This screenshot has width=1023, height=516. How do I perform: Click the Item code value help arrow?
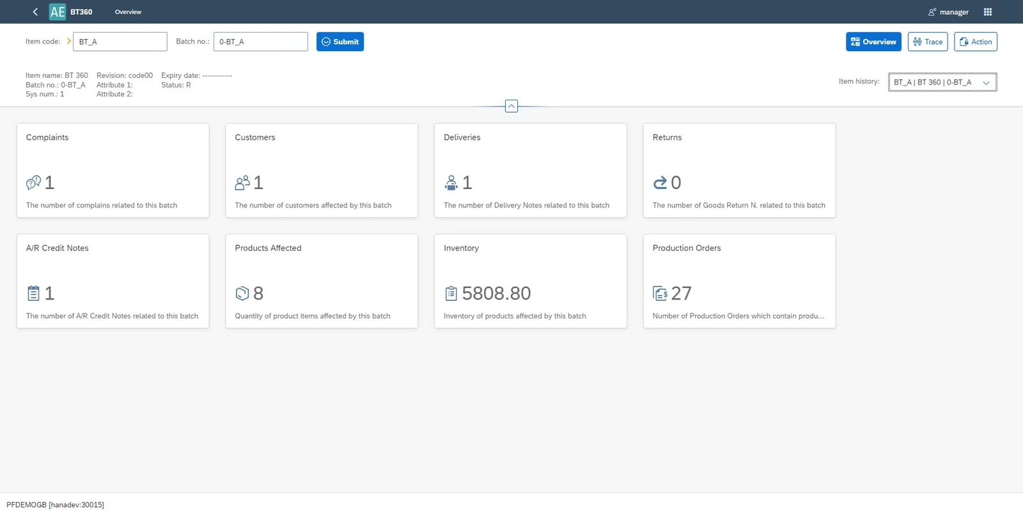point(68,41)
